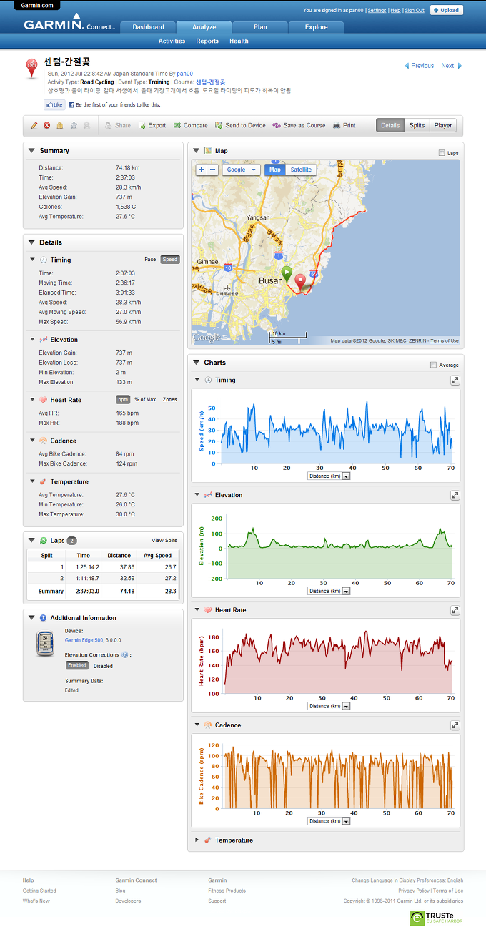Open Timing chart Distance (km) dropdown
The height and width of the screenshot is (942, 486).
[329, 476]
